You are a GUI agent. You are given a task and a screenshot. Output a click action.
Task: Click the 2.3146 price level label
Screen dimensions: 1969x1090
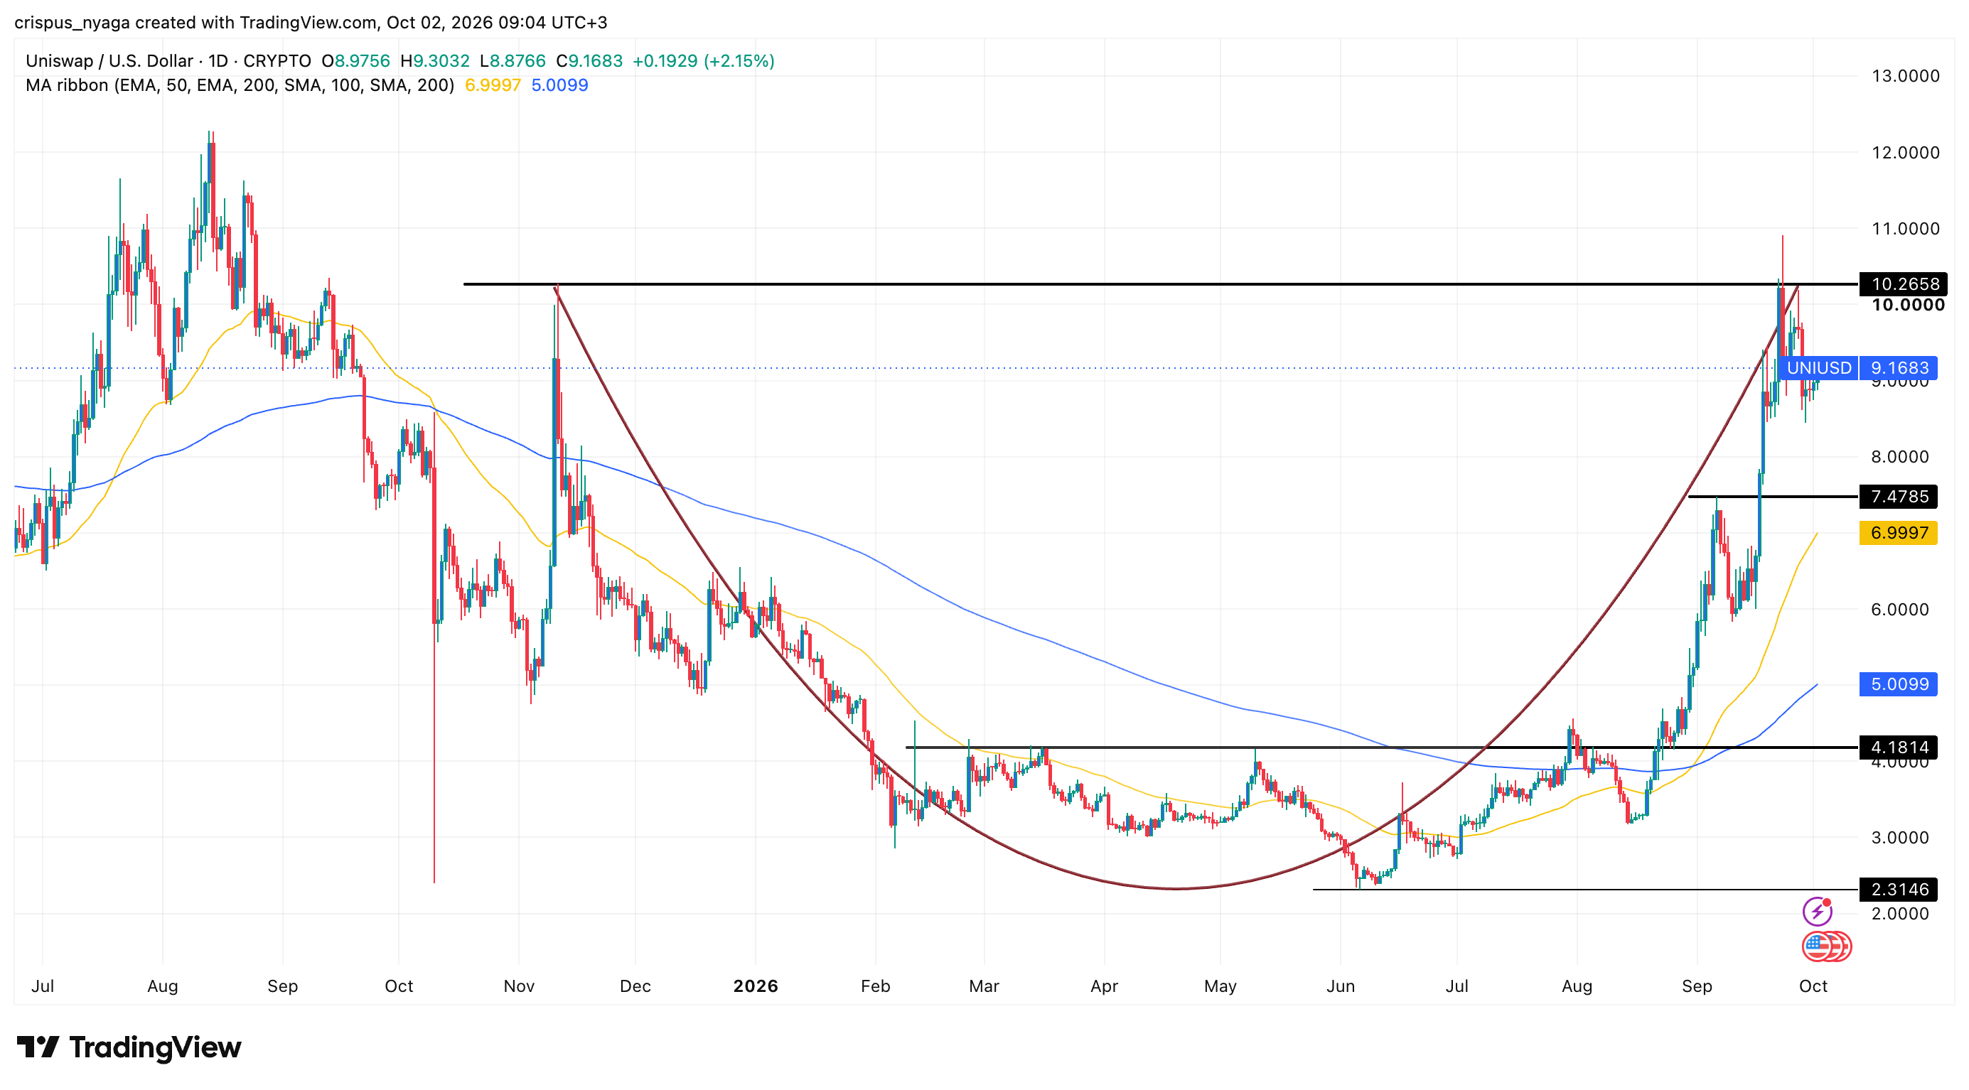(x=1899, y=889)
